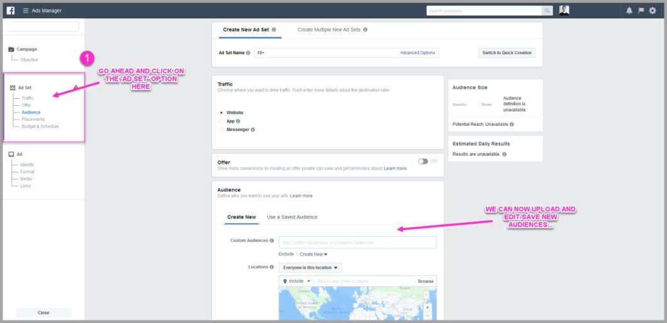The image size is (667, 323).
Task: Open the settings gear icon
Action: pyautogui.click(x=653, y=11)
